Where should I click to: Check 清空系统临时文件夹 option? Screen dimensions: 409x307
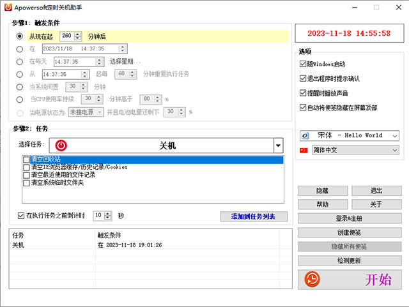[x=26, y=183]
